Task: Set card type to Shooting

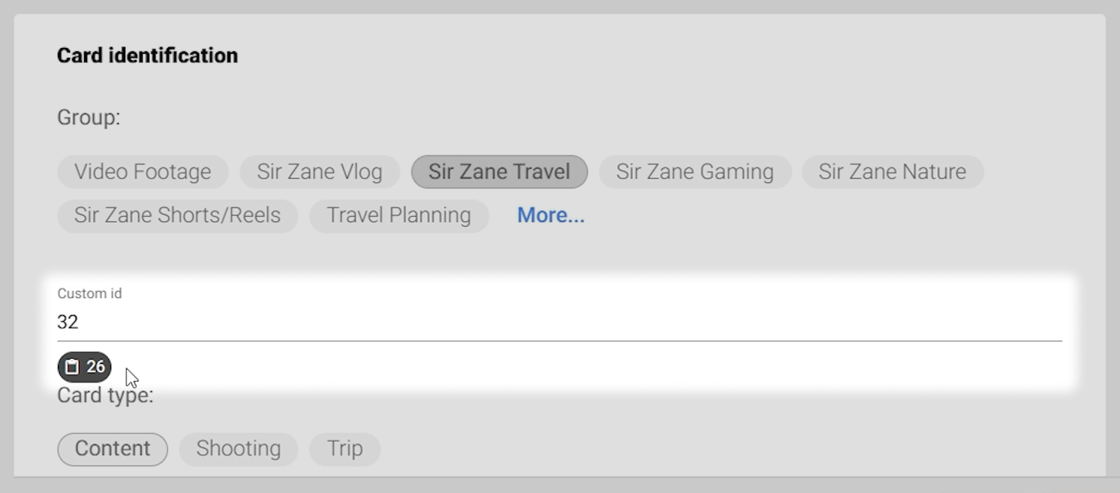Action: (x=238, y=449)
